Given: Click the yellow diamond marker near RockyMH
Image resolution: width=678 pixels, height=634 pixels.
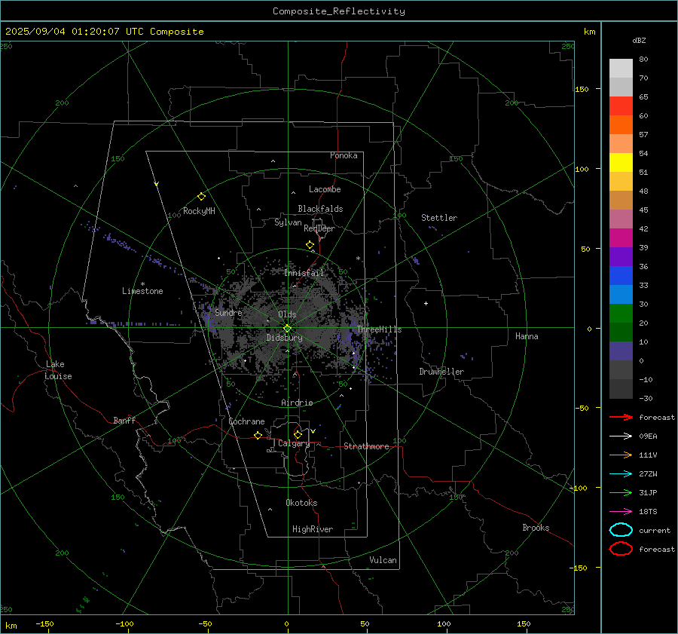Looking at the screenshot, I should [x=201, y=197].
